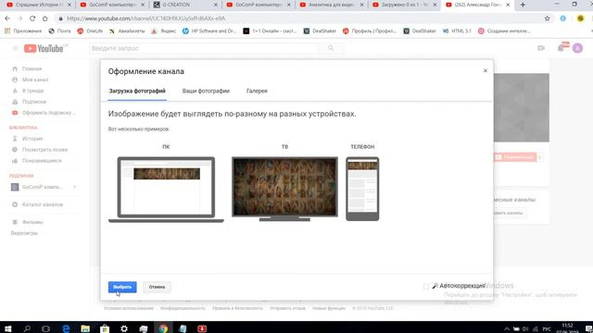
Task: Open the Галерея tab
Action: pyautogui.click(x=257, y=91)
